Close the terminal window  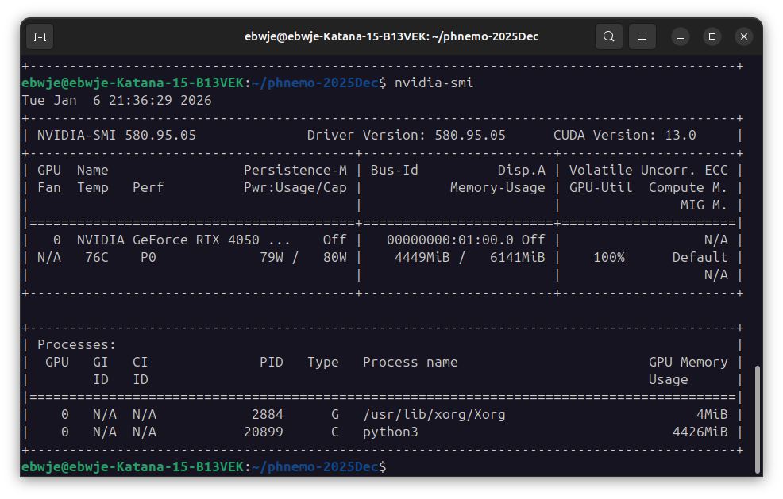pyautogui.click(x=743, y=36)
